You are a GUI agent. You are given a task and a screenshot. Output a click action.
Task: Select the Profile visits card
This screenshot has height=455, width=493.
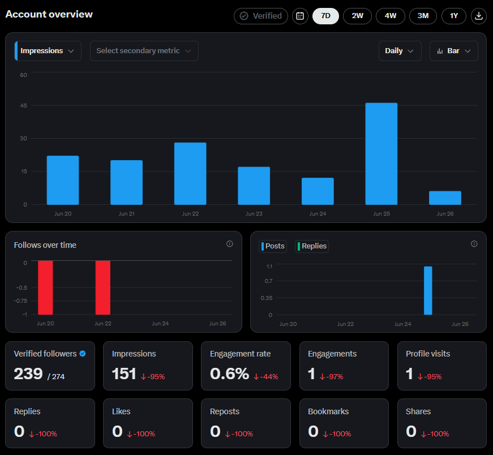[x=442, y=366]
